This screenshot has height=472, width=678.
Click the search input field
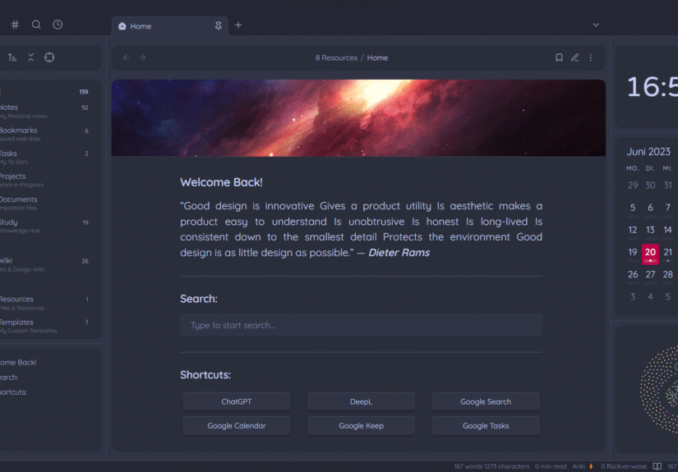361,325
